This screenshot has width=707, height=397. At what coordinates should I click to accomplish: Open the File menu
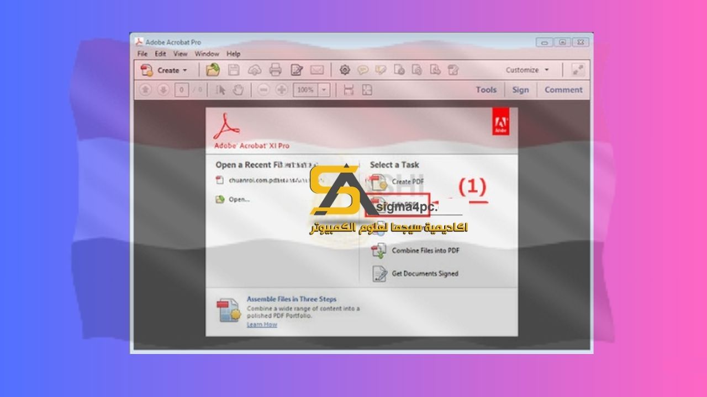143,54
